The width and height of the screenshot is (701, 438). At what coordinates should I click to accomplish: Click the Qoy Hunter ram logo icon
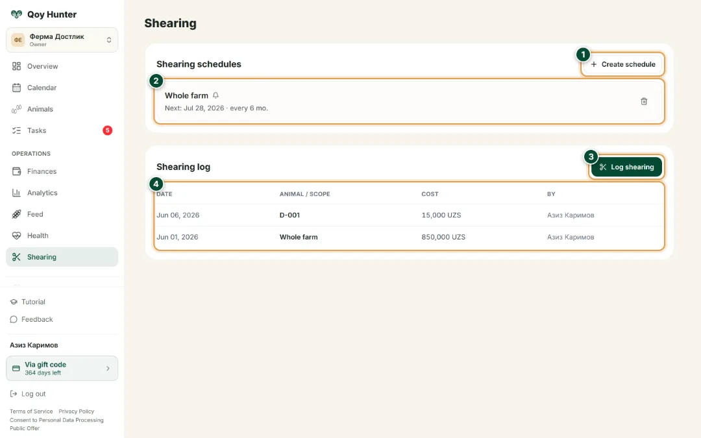(16, 14)
